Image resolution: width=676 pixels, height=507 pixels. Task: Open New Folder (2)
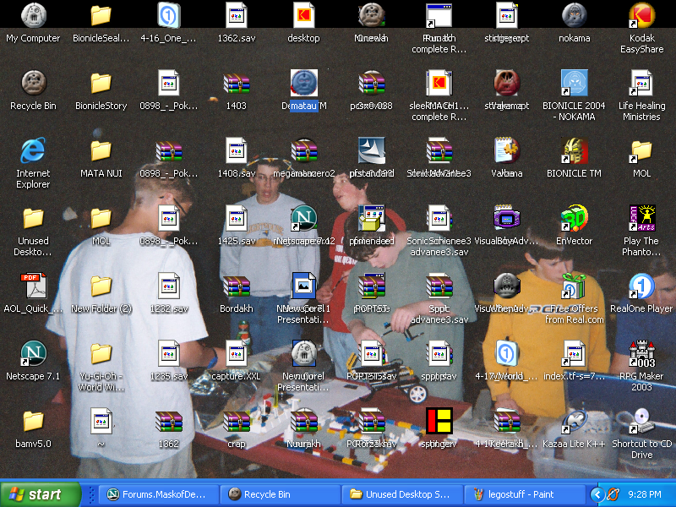click(x=101, y=287)
